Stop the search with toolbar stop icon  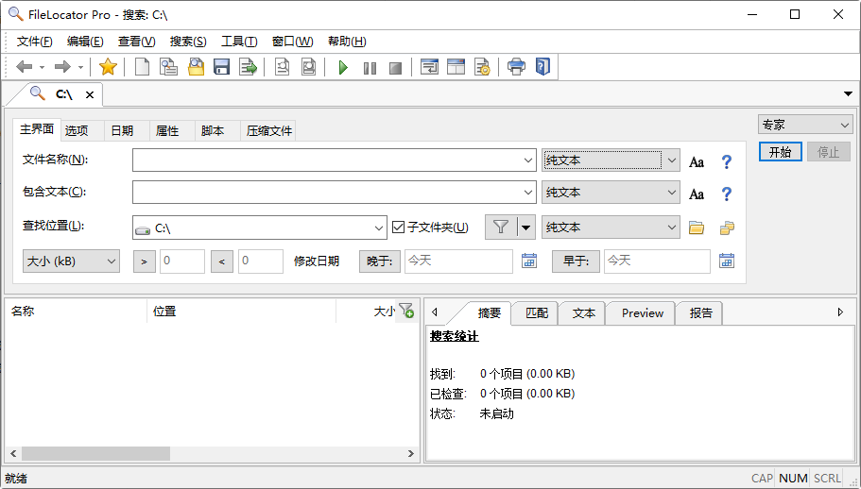point(395,68)
